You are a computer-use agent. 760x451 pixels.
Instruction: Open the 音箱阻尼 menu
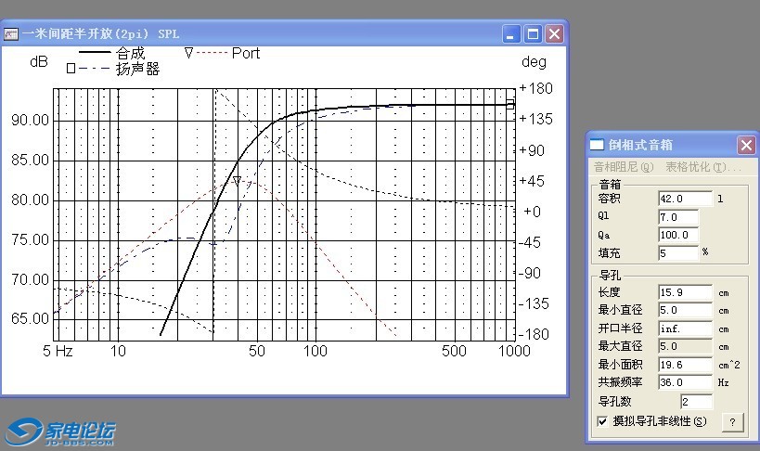pyautogui.click(x=624, y=167)
